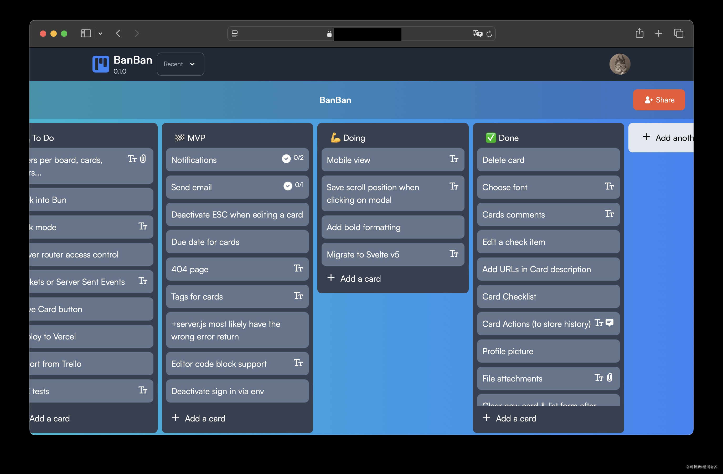Click the MVP list title

click(x=197, y=138)
